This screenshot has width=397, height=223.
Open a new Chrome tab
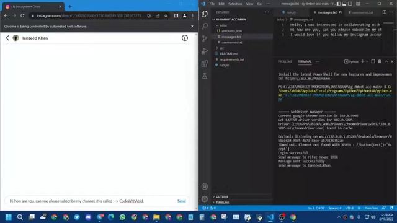click(70, 7)
